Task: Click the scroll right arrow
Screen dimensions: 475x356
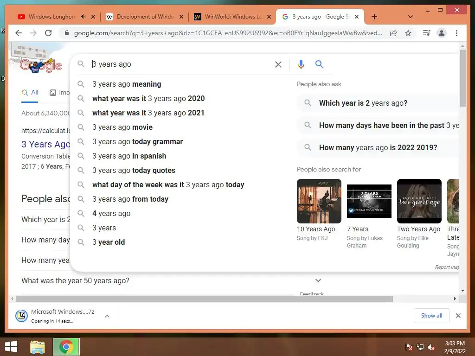Action: [455, 299]
